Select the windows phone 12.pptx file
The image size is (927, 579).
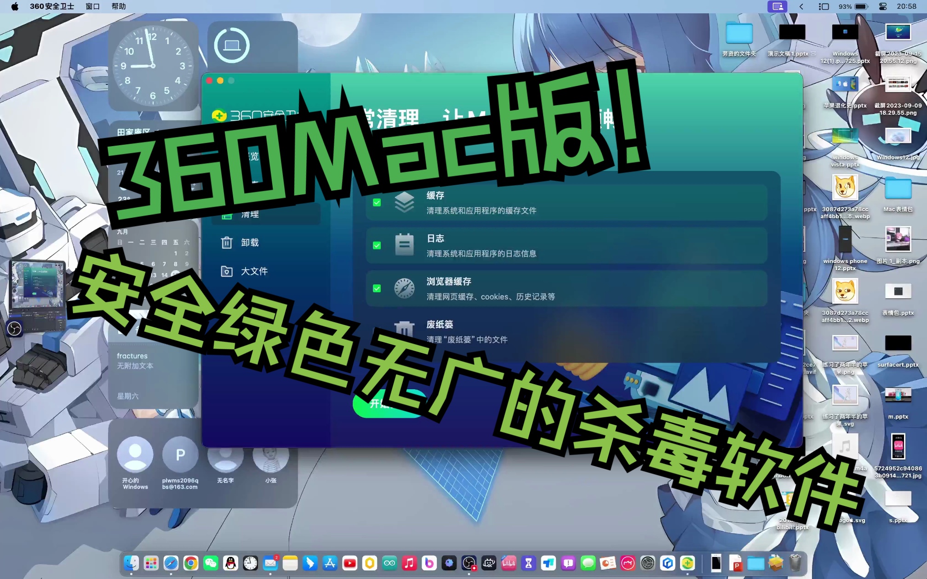[x=845, y=249]
